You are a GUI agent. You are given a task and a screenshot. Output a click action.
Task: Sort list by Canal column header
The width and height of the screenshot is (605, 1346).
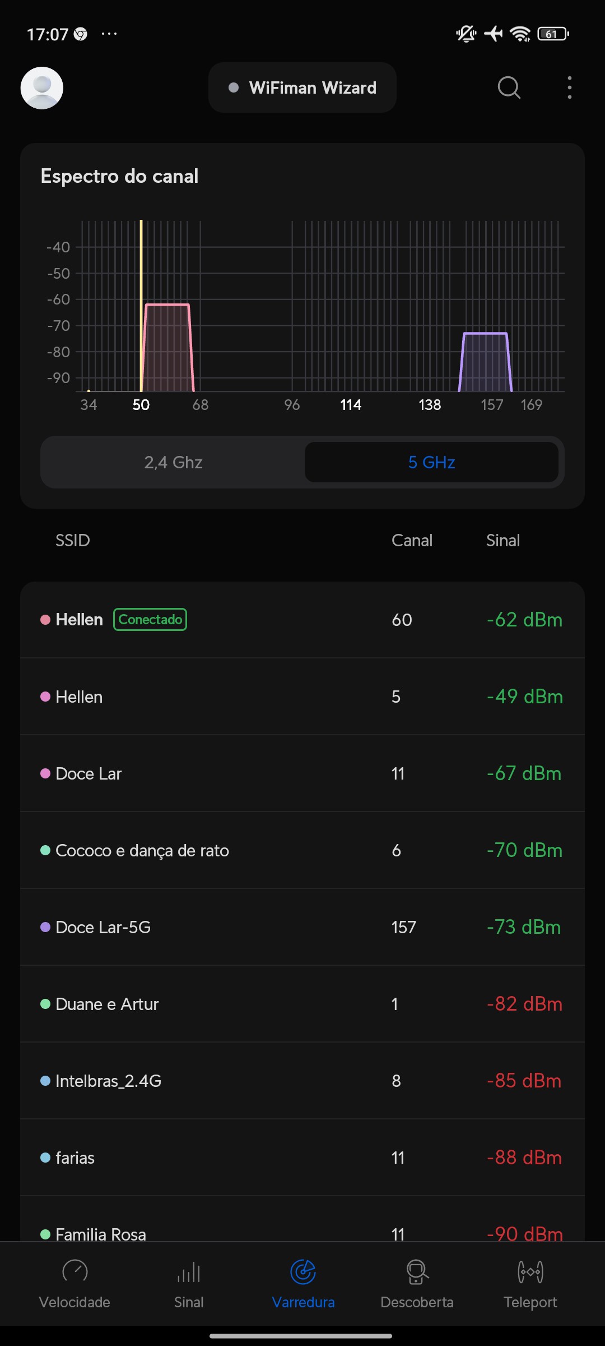point(412,541)
